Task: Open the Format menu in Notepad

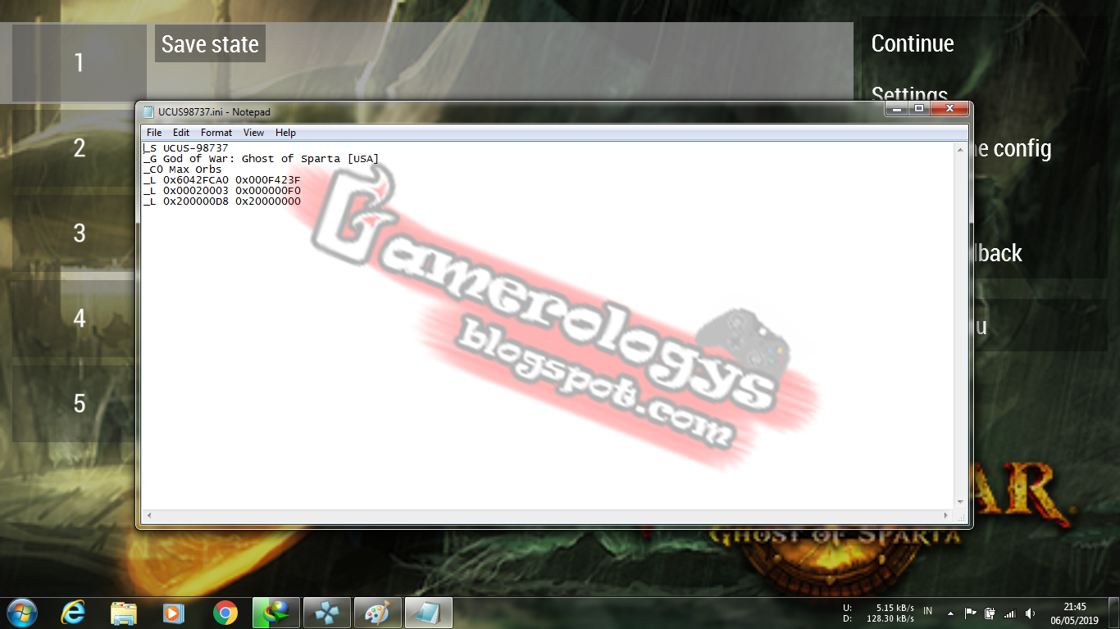Action: coord(216,133)
